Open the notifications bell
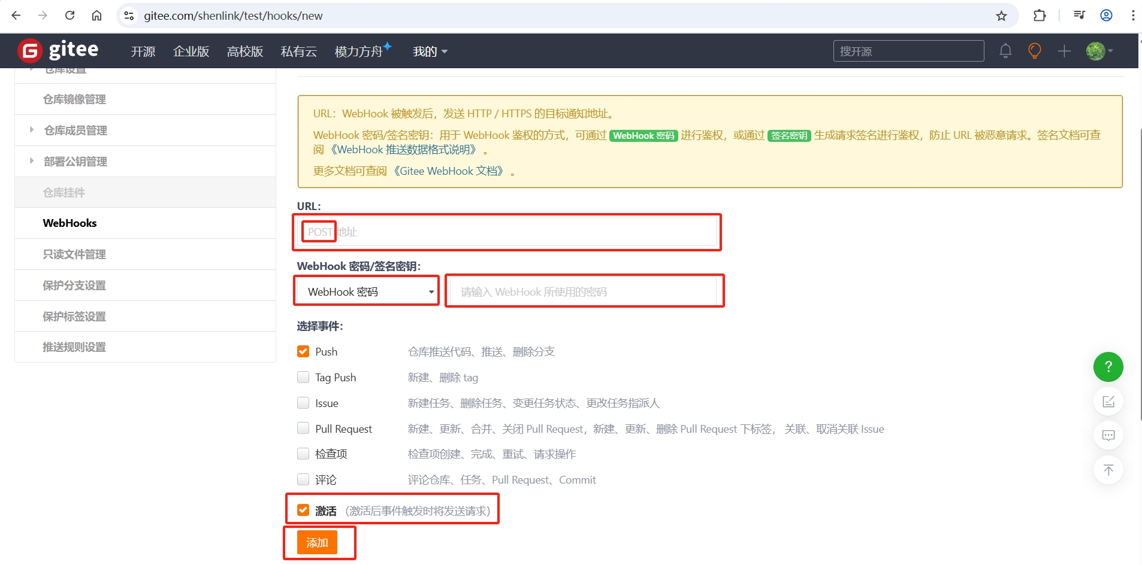The width and height of the screenshot is (1142, 565). [x=1005, y=51]
